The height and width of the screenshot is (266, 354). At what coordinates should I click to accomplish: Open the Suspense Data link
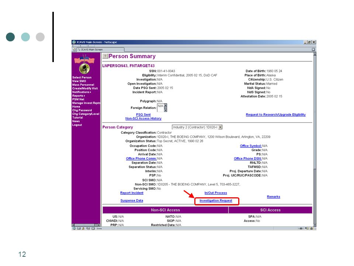(132, 200)
